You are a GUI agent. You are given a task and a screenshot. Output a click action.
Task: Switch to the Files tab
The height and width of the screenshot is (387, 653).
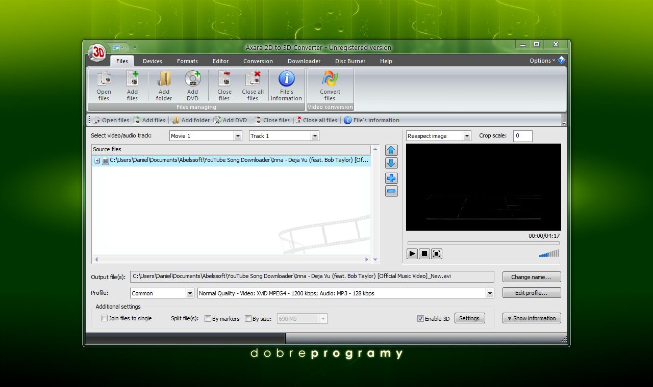click(x=122, y=61)
